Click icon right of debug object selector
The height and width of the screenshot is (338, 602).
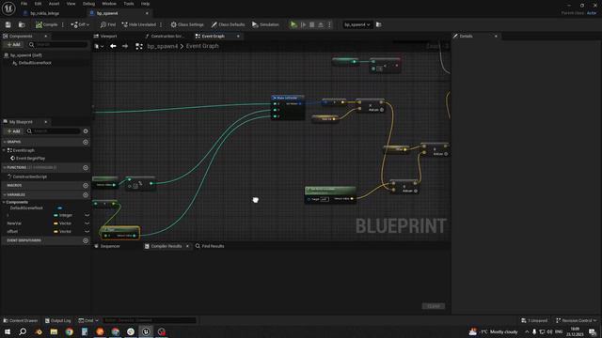click(x=379, y=24)
